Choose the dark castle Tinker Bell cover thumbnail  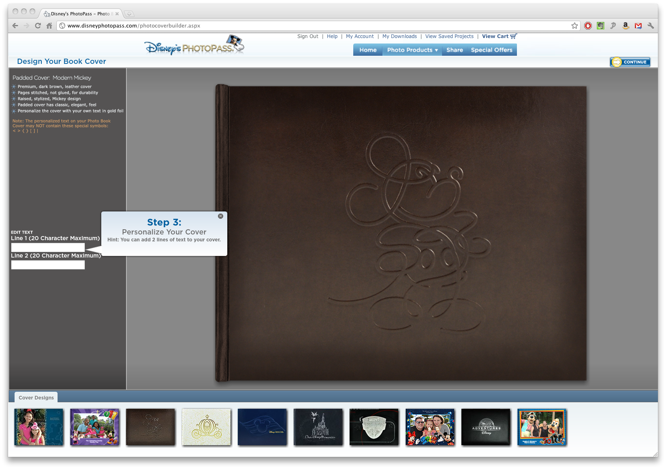click(318, 427)
